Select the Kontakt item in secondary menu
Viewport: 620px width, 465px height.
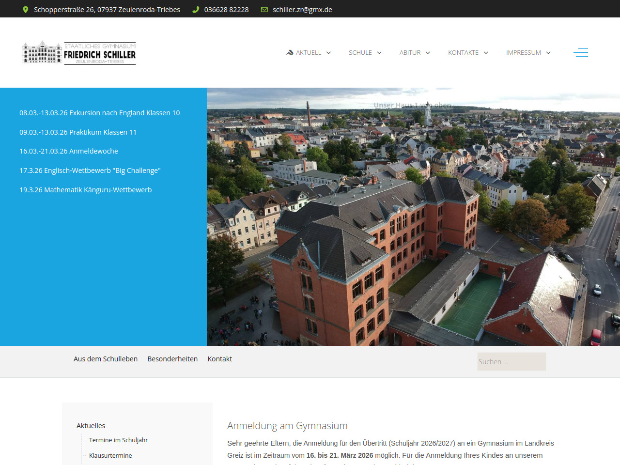pyautogui.click(x=220, y=359)
